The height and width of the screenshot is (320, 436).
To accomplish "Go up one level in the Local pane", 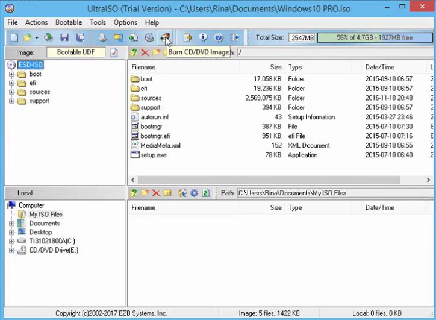I will (134, 193).
